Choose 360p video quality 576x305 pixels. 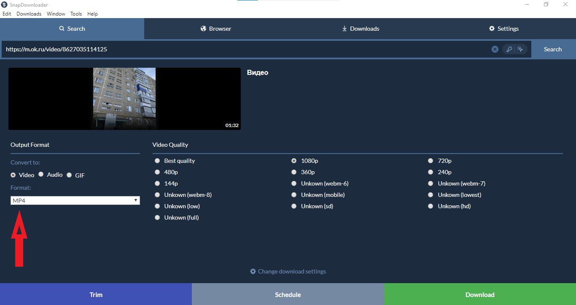(x=294, y=172)
